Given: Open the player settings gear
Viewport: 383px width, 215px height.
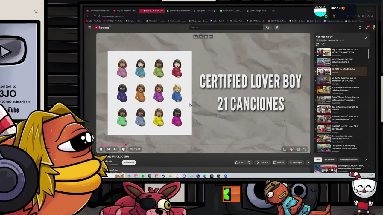Looking at the screenshot, I should click(x=291, y=149).
